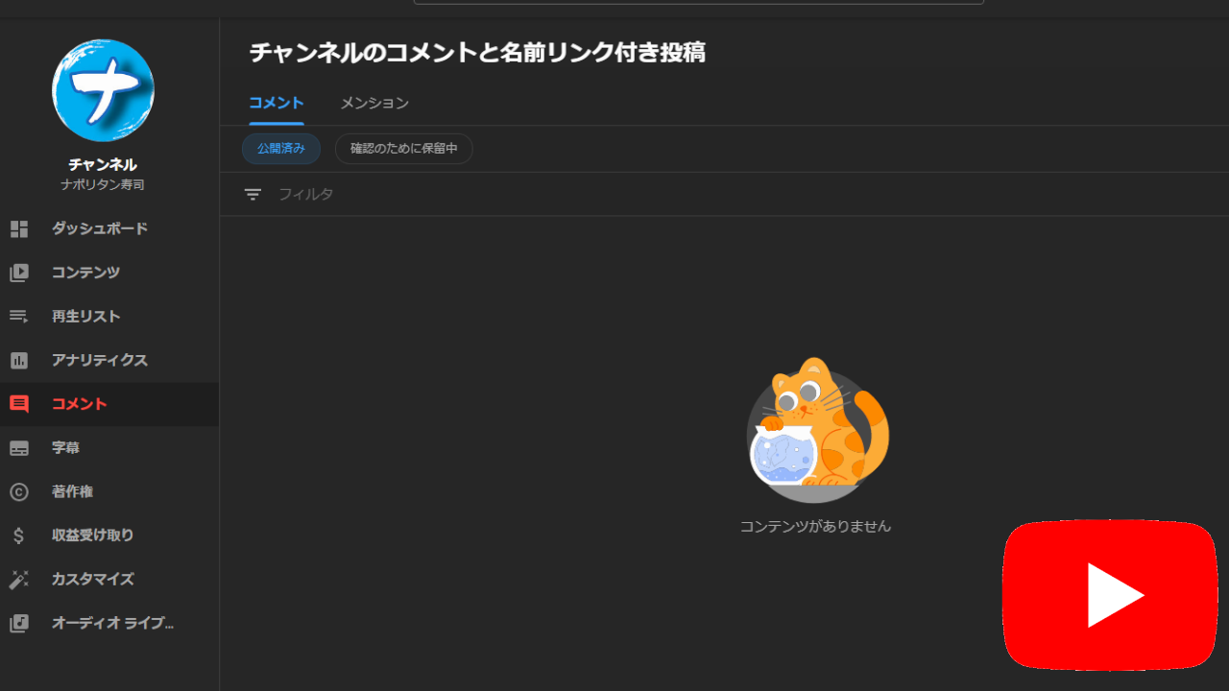Open 字幕 sidebar label
This screenshot has width=1229, height=691.
point(65,448)
